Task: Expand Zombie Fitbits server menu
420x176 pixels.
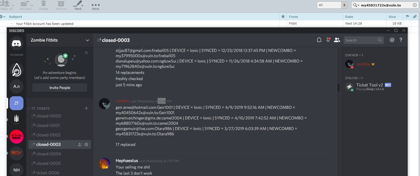Action: pos(87,40)
